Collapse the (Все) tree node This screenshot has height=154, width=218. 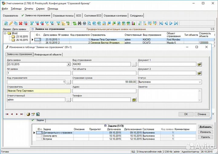tap(5, 33)
